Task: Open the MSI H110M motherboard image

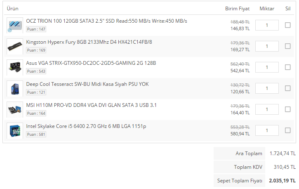Action: [x=15, y=109]
